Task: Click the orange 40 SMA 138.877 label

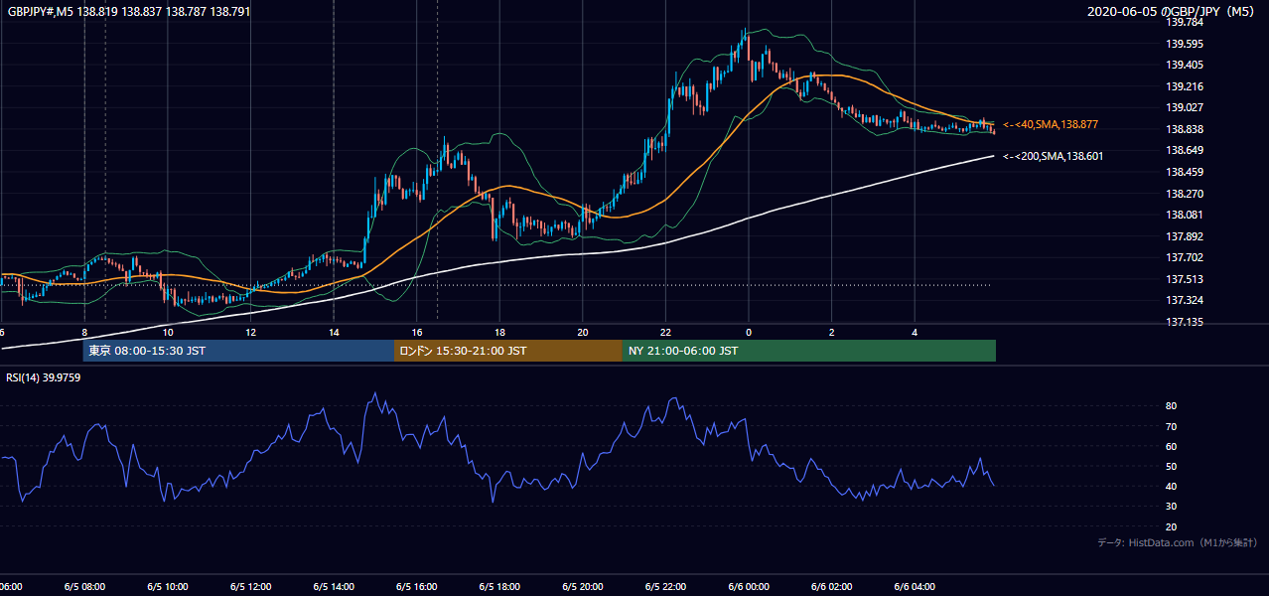Action: click(1051, 124)
